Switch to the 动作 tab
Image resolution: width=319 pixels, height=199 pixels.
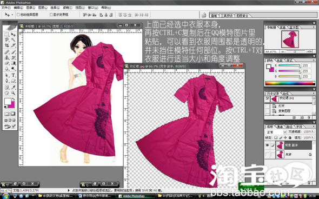tap(285, 94)
